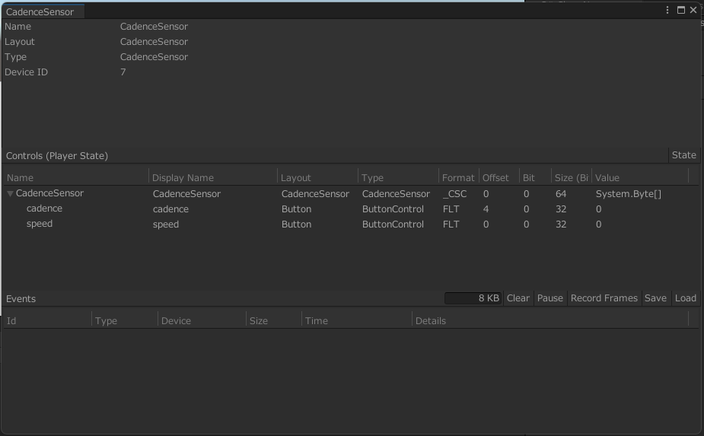704x436 pixels.
Task: Open the window options kebab menu
Action: [667, 10]
